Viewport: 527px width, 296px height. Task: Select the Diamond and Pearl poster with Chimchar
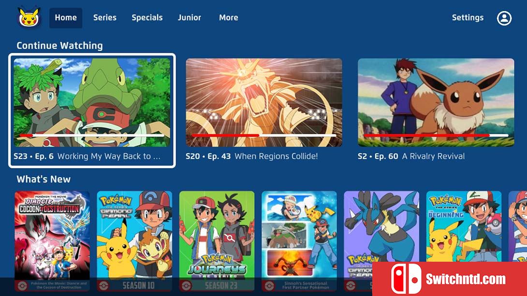[x=134, y=241]
